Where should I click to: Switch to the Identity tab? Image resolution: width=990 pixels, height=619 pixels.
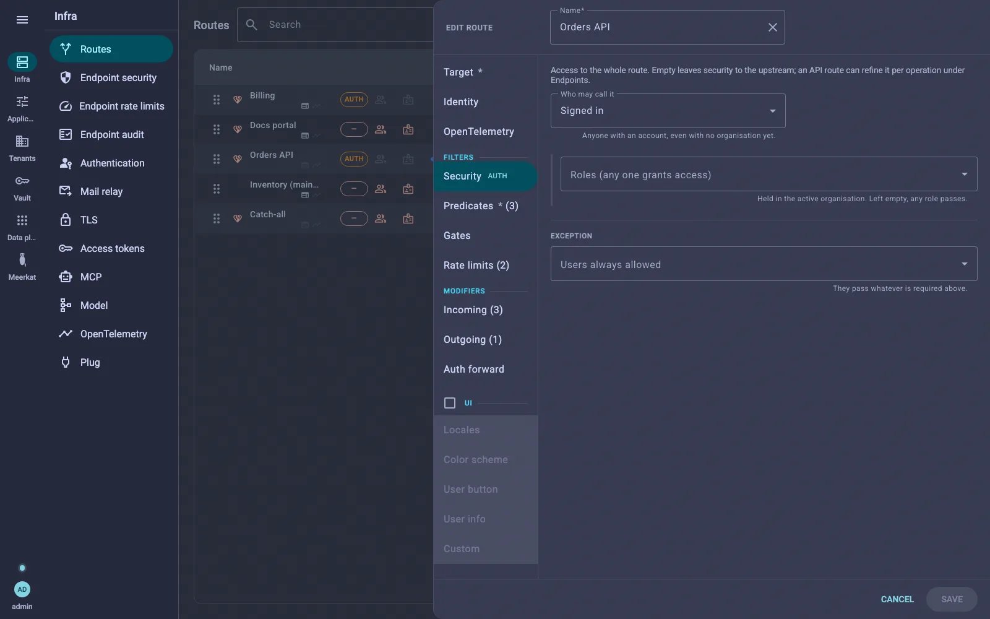point(485,102)
